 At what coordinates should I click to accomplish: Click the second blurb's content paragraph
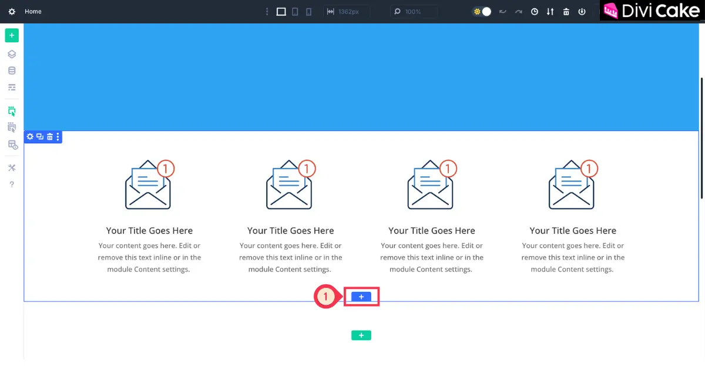(x=291, y=257)
